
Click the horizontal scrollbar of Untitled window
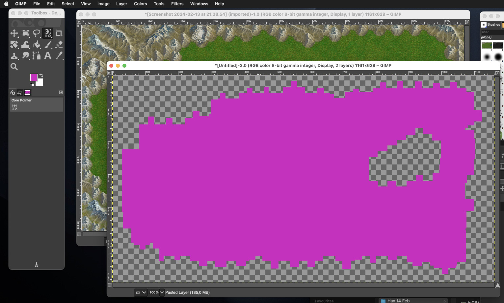tap(304, 285)
